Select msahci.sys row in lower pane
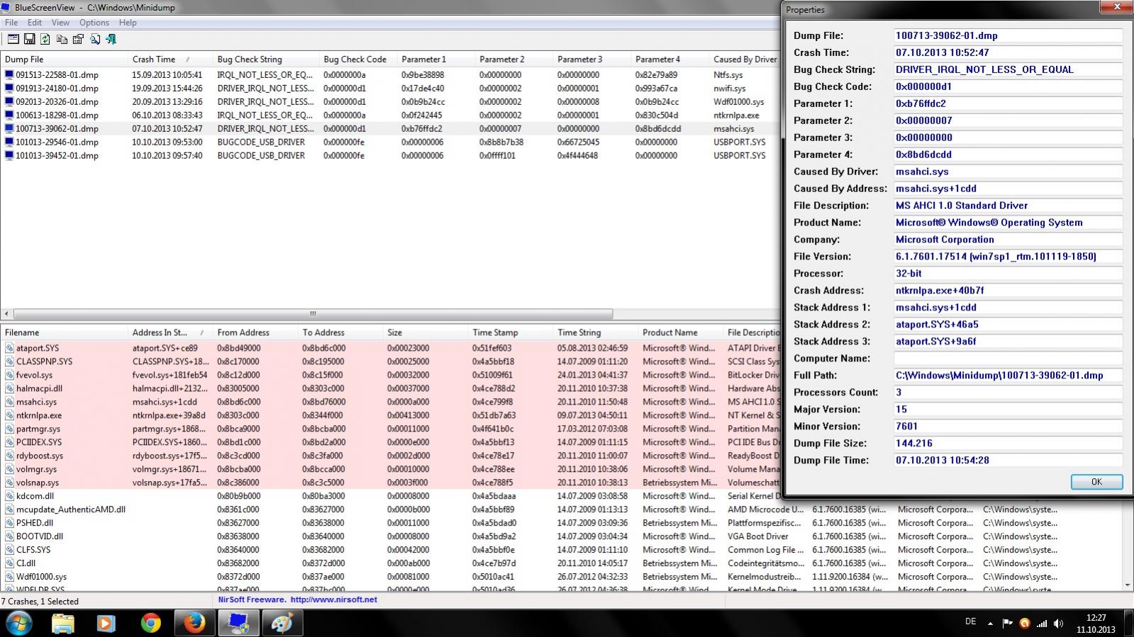Viewport: 1134px width, 637px height. 390,402
